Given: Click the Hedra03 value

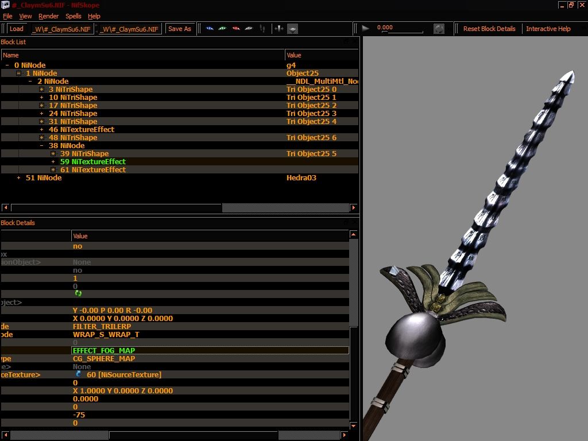Looking at the screenshot, I should [301, 178].
